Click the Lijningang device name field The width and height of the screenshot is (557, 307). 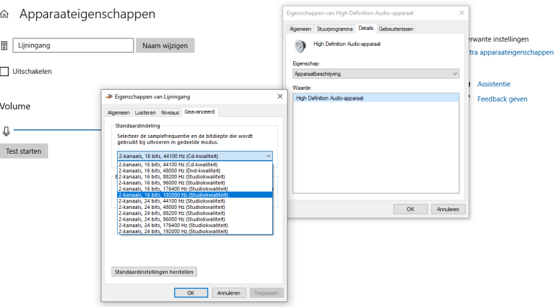(x=73, y=45)
